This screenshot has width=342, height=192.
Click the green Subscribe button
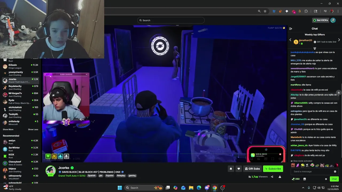tap(273, 169)
